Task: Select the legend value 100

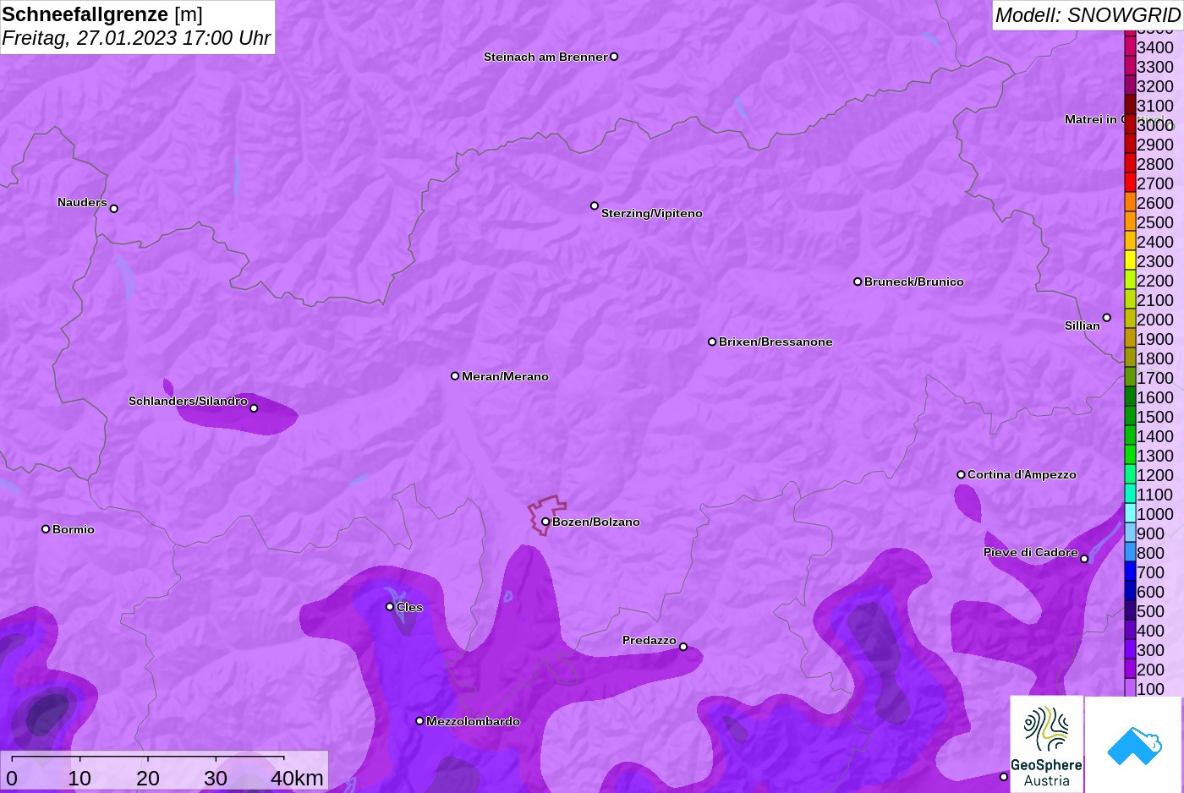Action: [1150, 689]
